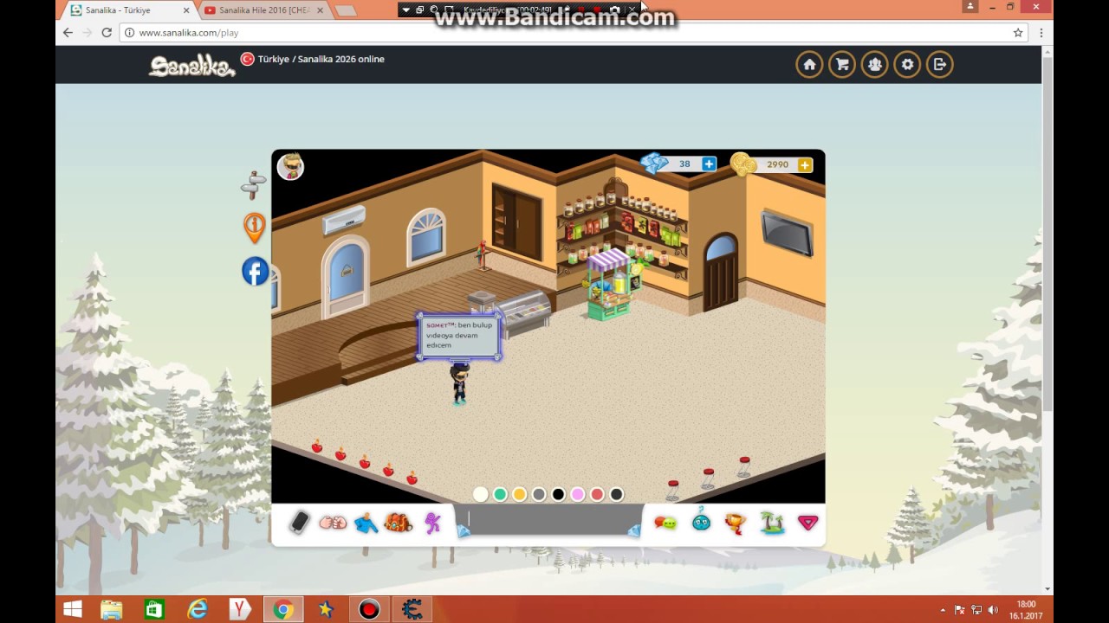This screenshot has width=1109, height=623.
Task: Click the character avatar in the room
Action: [x=459, y=382]
